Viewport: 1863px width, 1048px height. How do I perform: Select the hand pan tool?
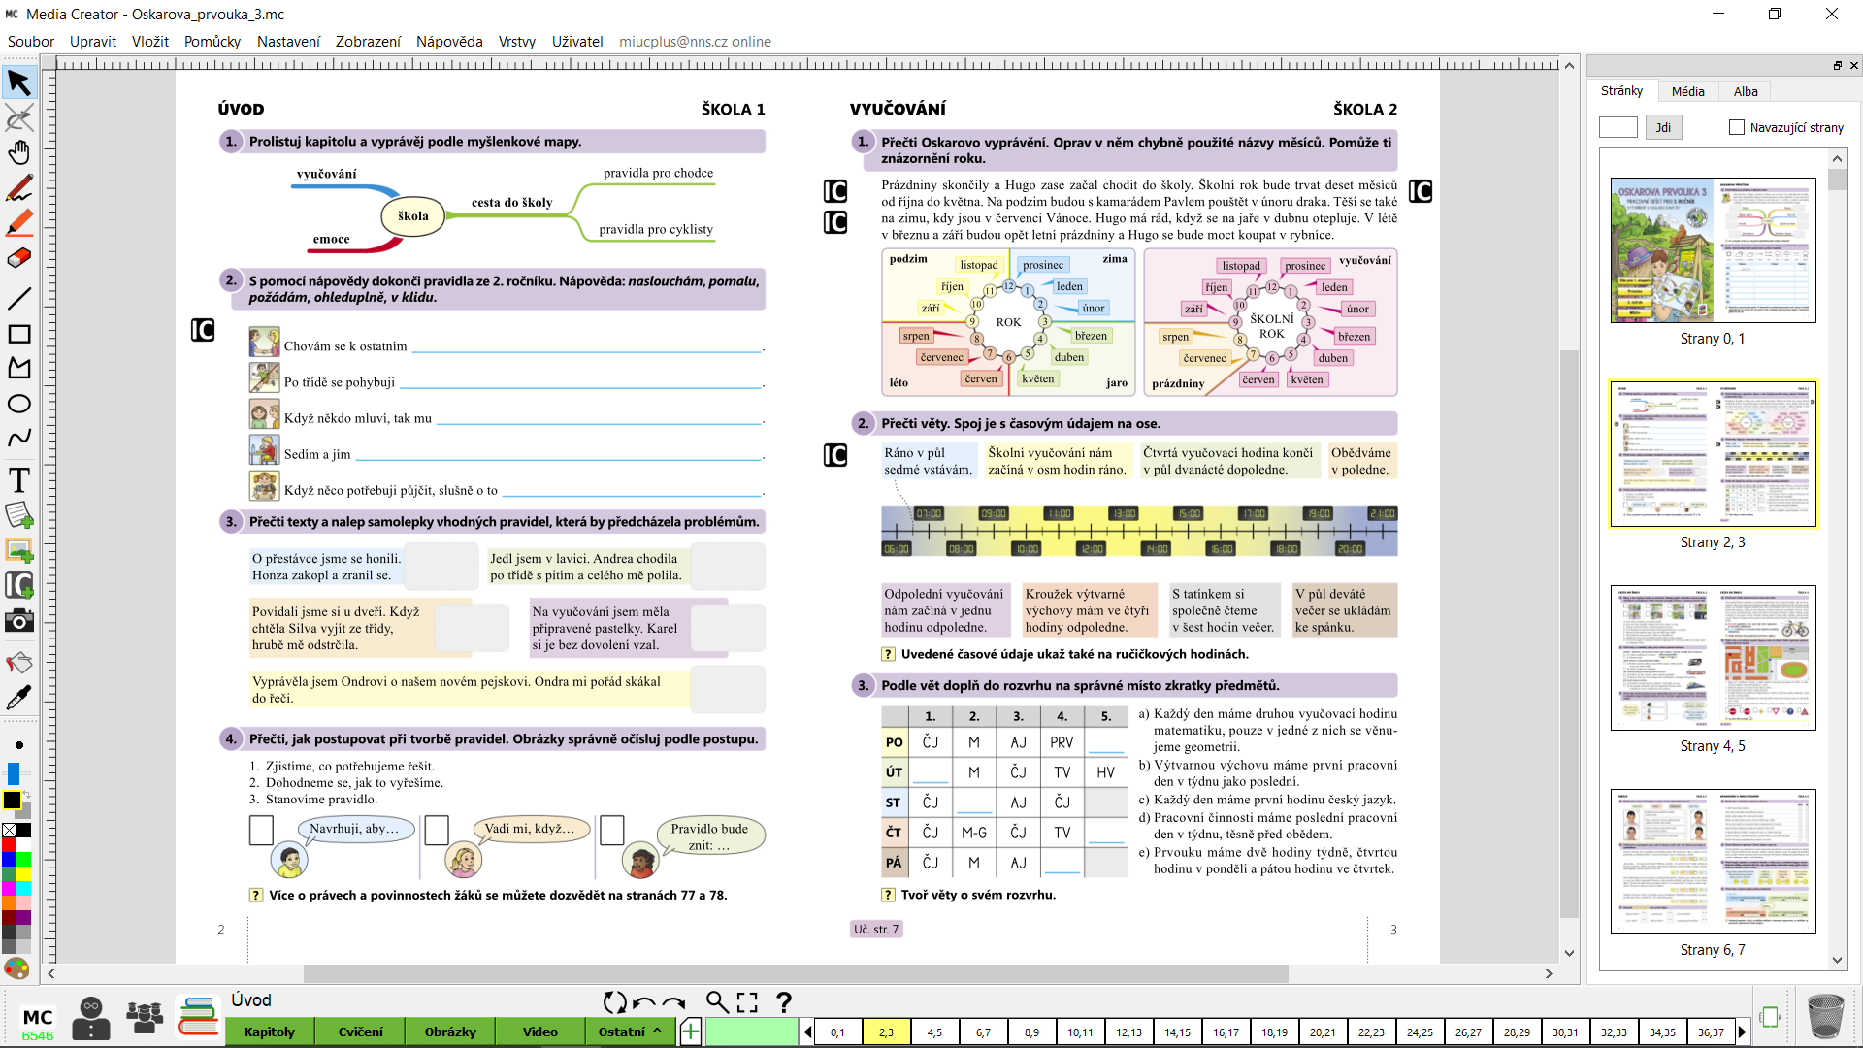pos(18,153)
